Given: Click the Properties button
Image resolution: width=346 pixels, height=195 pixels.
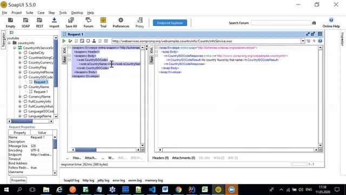Looking at the screenshot, I should click(x=18, y=180).
